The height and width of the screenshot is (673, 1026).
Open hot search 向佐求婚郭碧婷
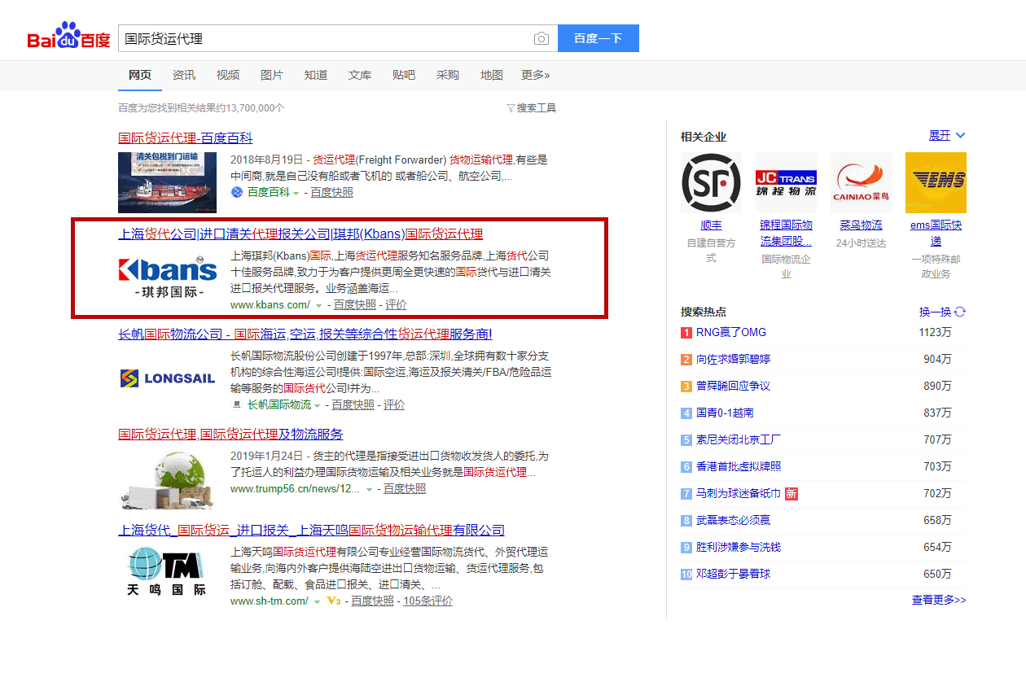(x=733, y=359)
